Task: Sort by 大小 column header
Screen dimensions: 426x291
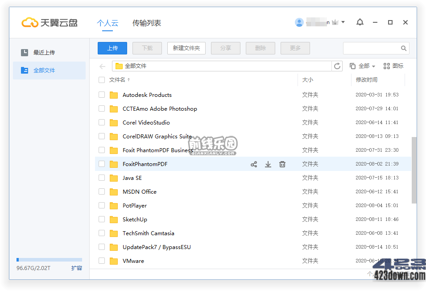Action: pos(307,80)
